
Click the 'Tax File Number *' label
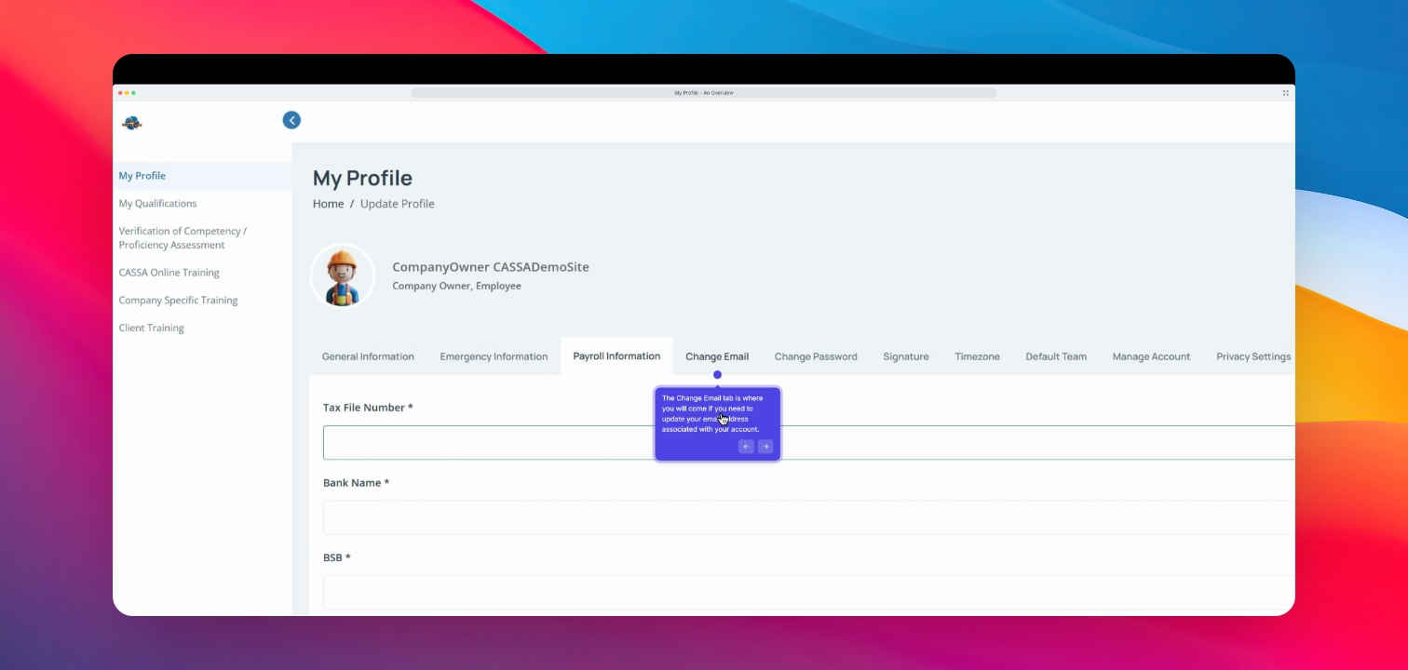[368, 408]
